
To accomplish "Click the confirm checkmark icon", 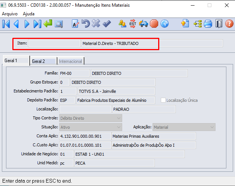I will tap(107, 24).
